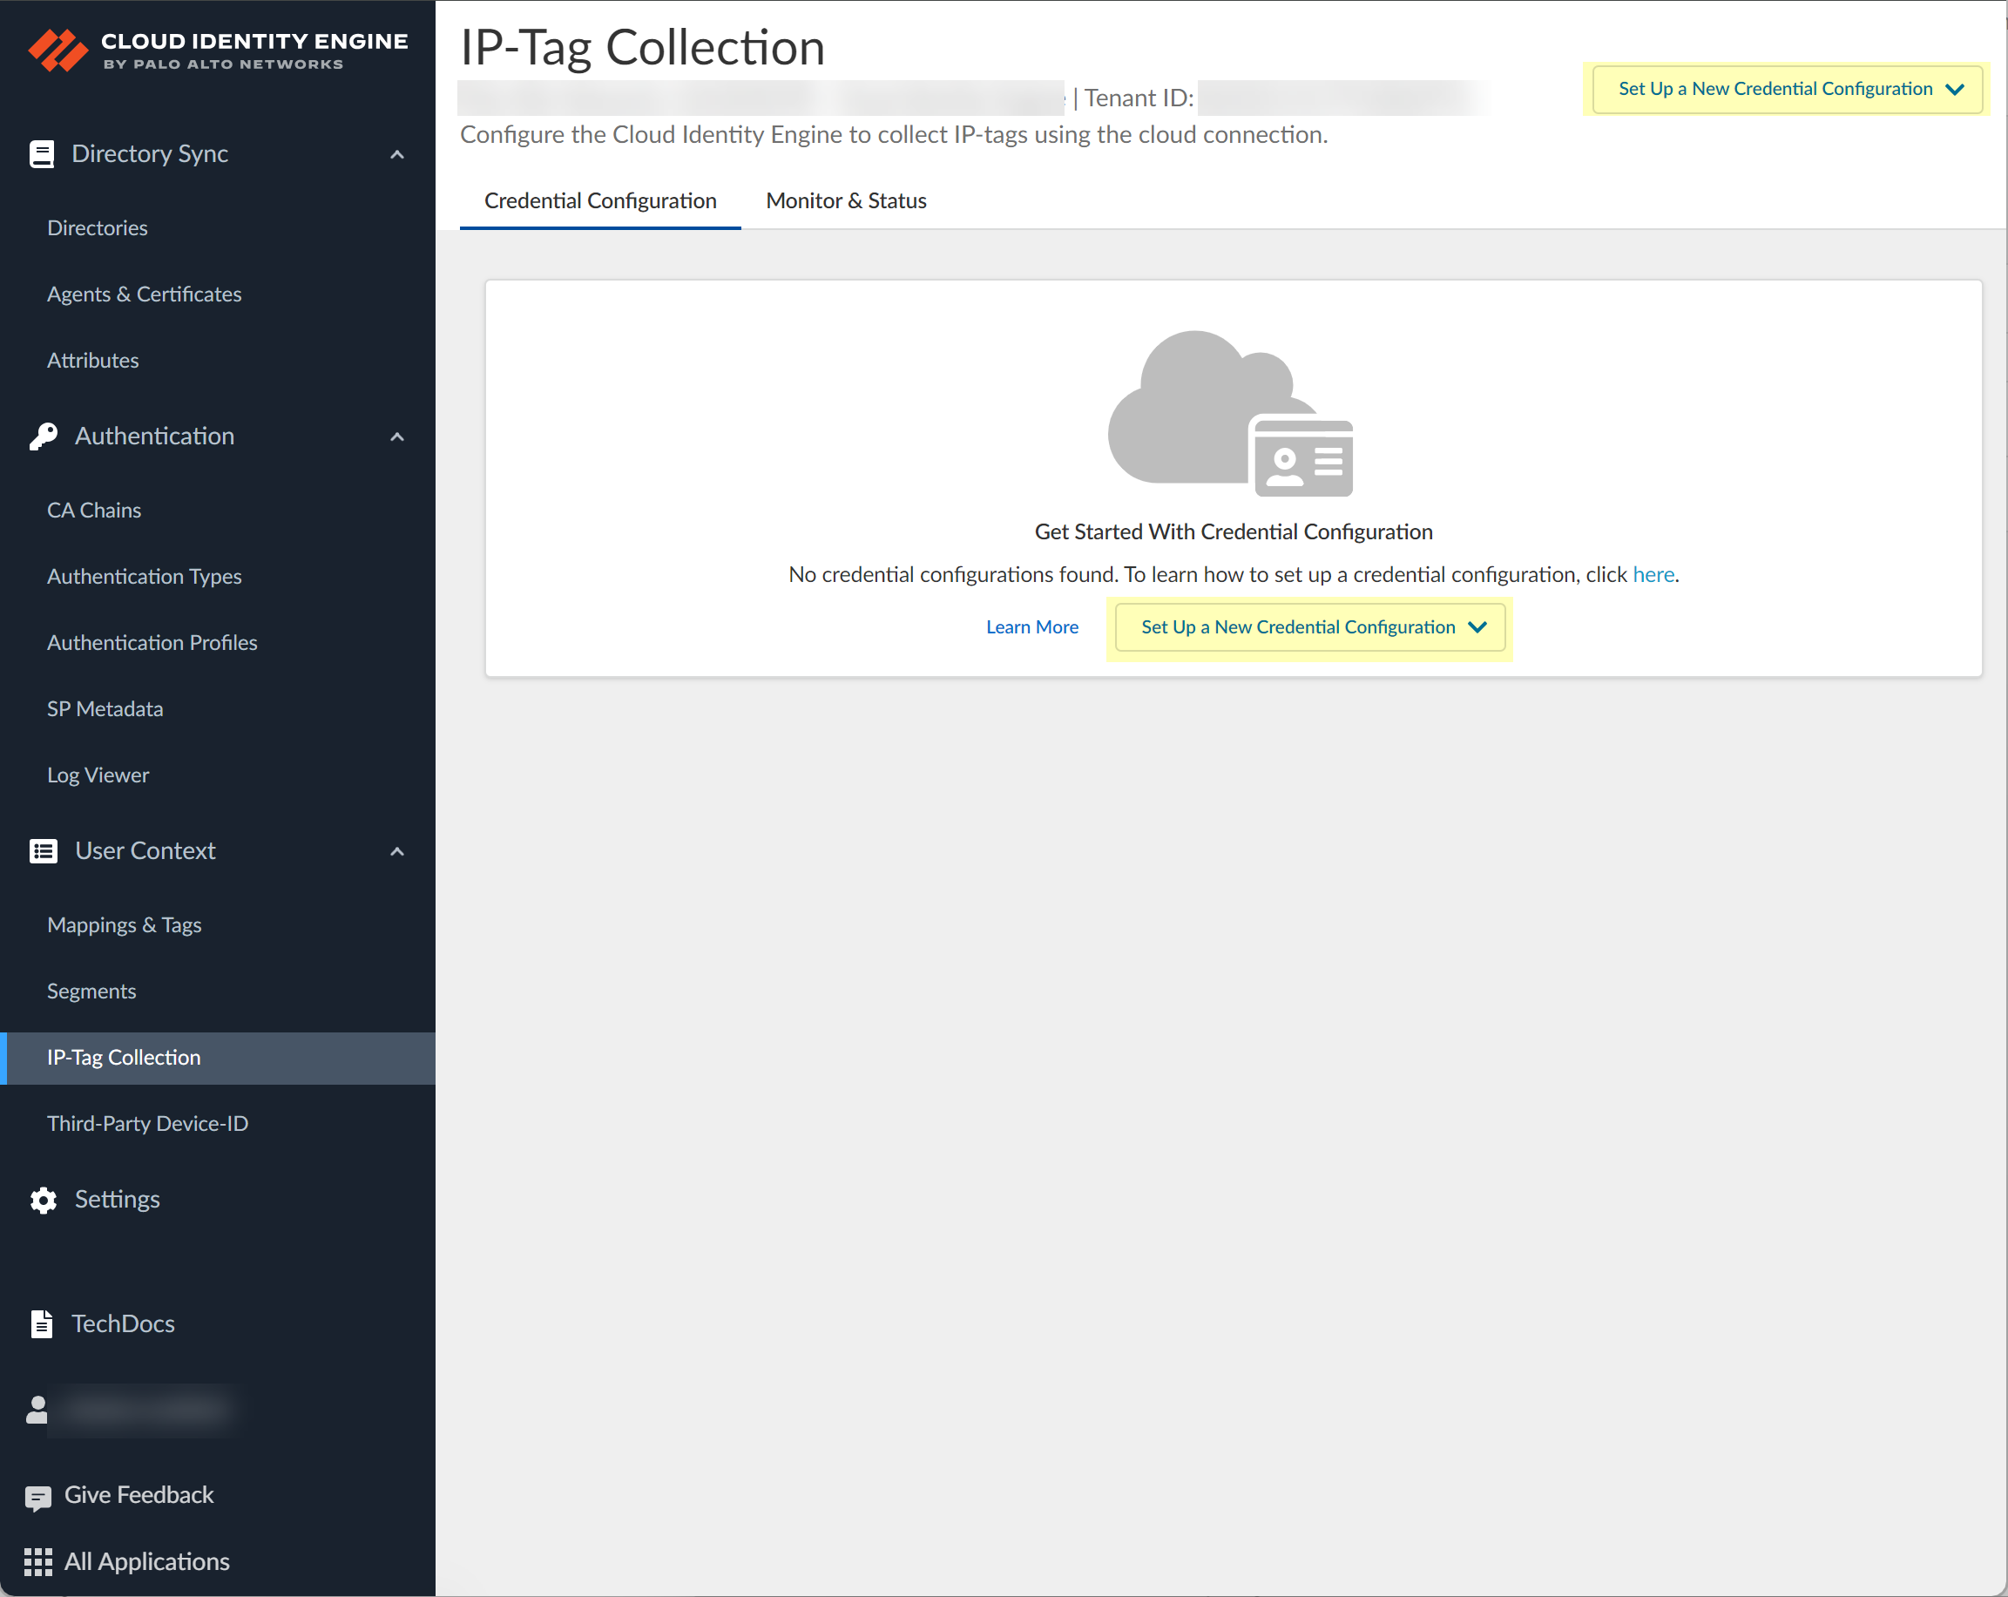Select the Credential Configuration tab
The width and height of the screenshot is (2008, 1597).
[600, 200]
